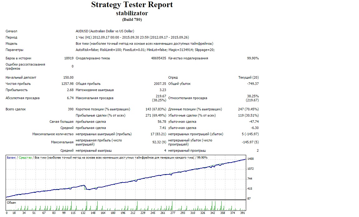Click the absolute drawdown value '6.74'
Image resolution: width=359 pixels, height=217 pixels.
[70, 98]
